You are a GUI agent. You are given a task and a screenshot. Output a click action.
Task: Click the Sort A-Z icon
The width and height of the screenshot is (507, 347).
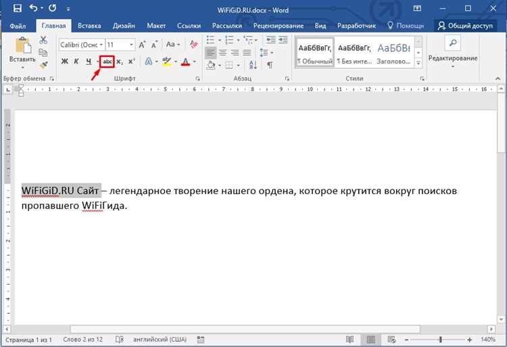tap(253, 66)
